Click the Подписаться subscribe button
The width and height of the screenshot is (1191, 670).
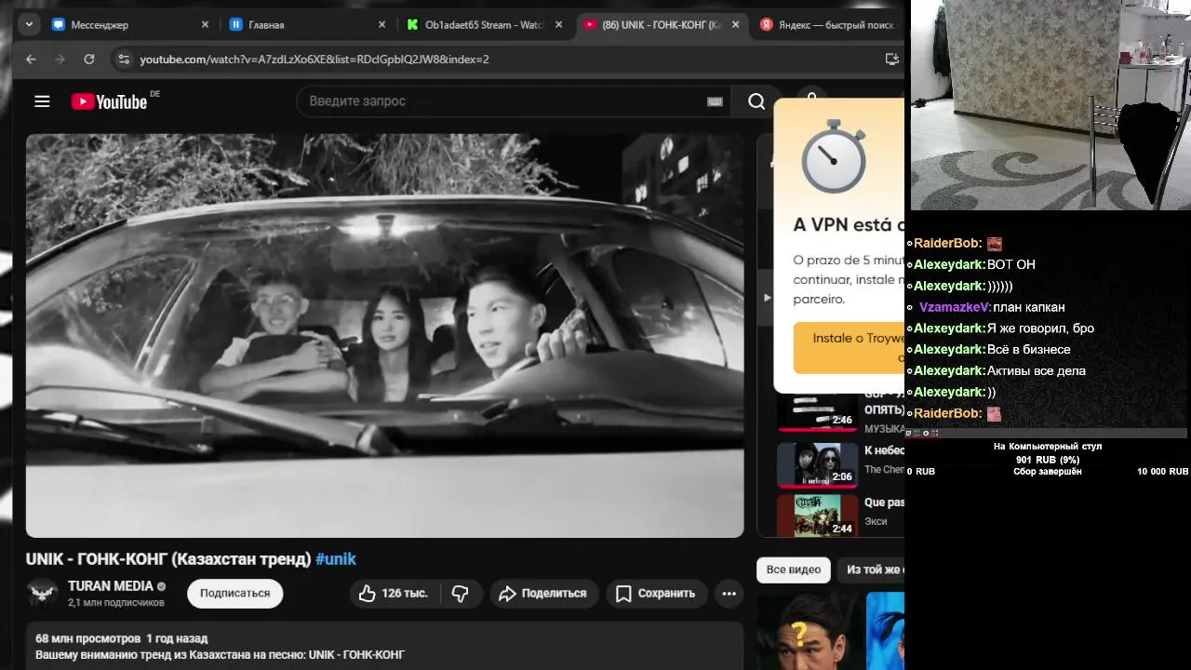(x=234, y=593)
